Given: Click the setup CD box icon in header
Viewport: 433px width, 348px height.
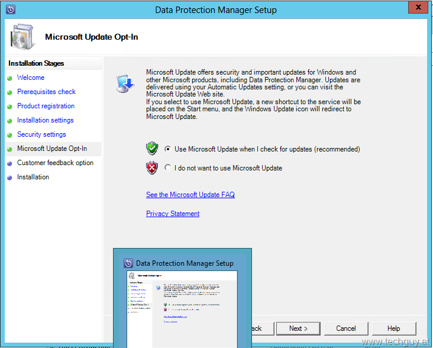Looking at the screenshot, I should pos(22,37).
